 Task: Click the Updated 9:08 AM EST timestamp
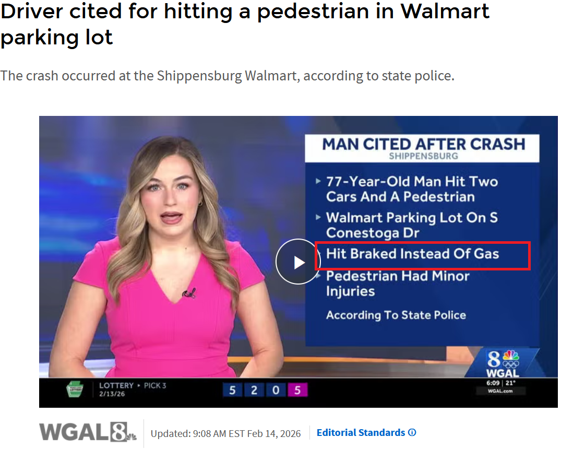point(225,433)
